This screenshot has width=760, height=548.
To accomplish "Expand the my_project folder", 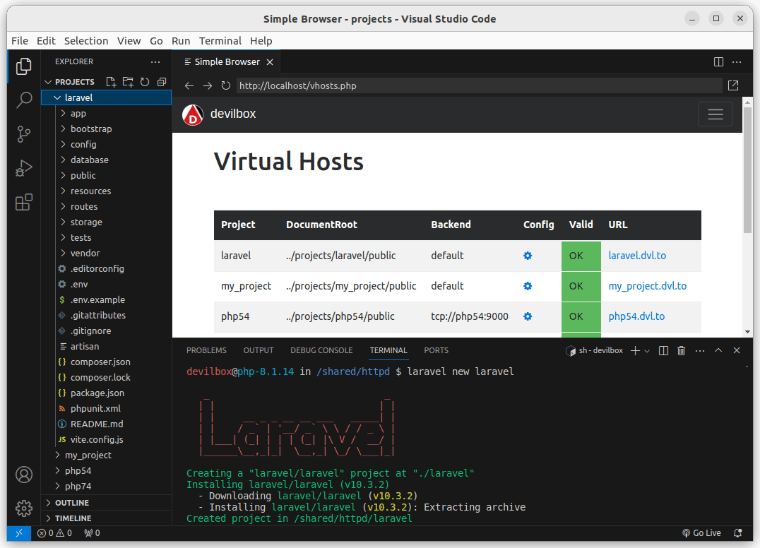I will 88,455.
